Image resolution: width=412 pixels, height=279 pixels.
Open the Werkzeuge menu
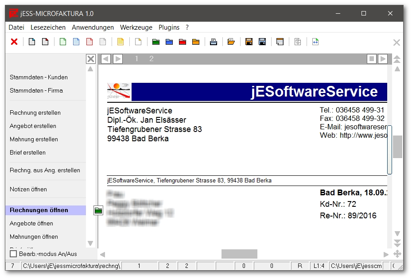pyautogui.click(x=136, y=27)
